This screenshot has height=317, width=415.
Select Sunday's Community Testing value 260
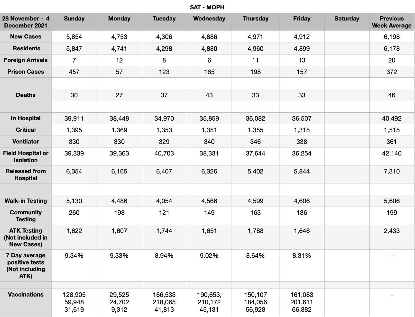[x=74, y=213]
